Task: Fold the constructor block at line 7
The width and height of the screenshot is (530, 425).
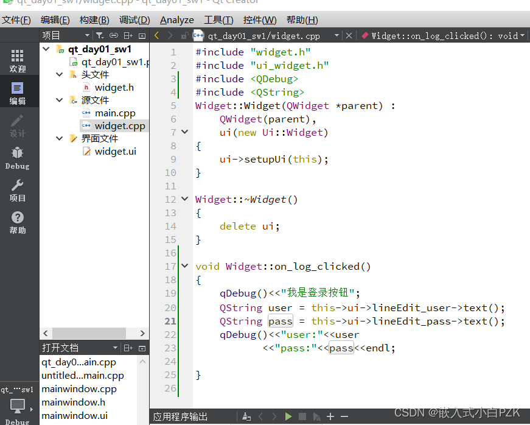Action: [185, 132]
